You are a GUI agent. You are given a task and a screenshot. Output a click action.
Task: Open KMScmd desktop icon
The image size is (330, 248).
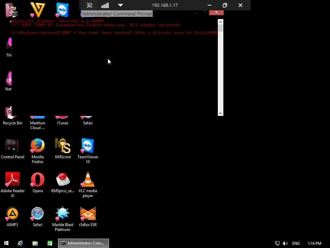tap(63, 149)
